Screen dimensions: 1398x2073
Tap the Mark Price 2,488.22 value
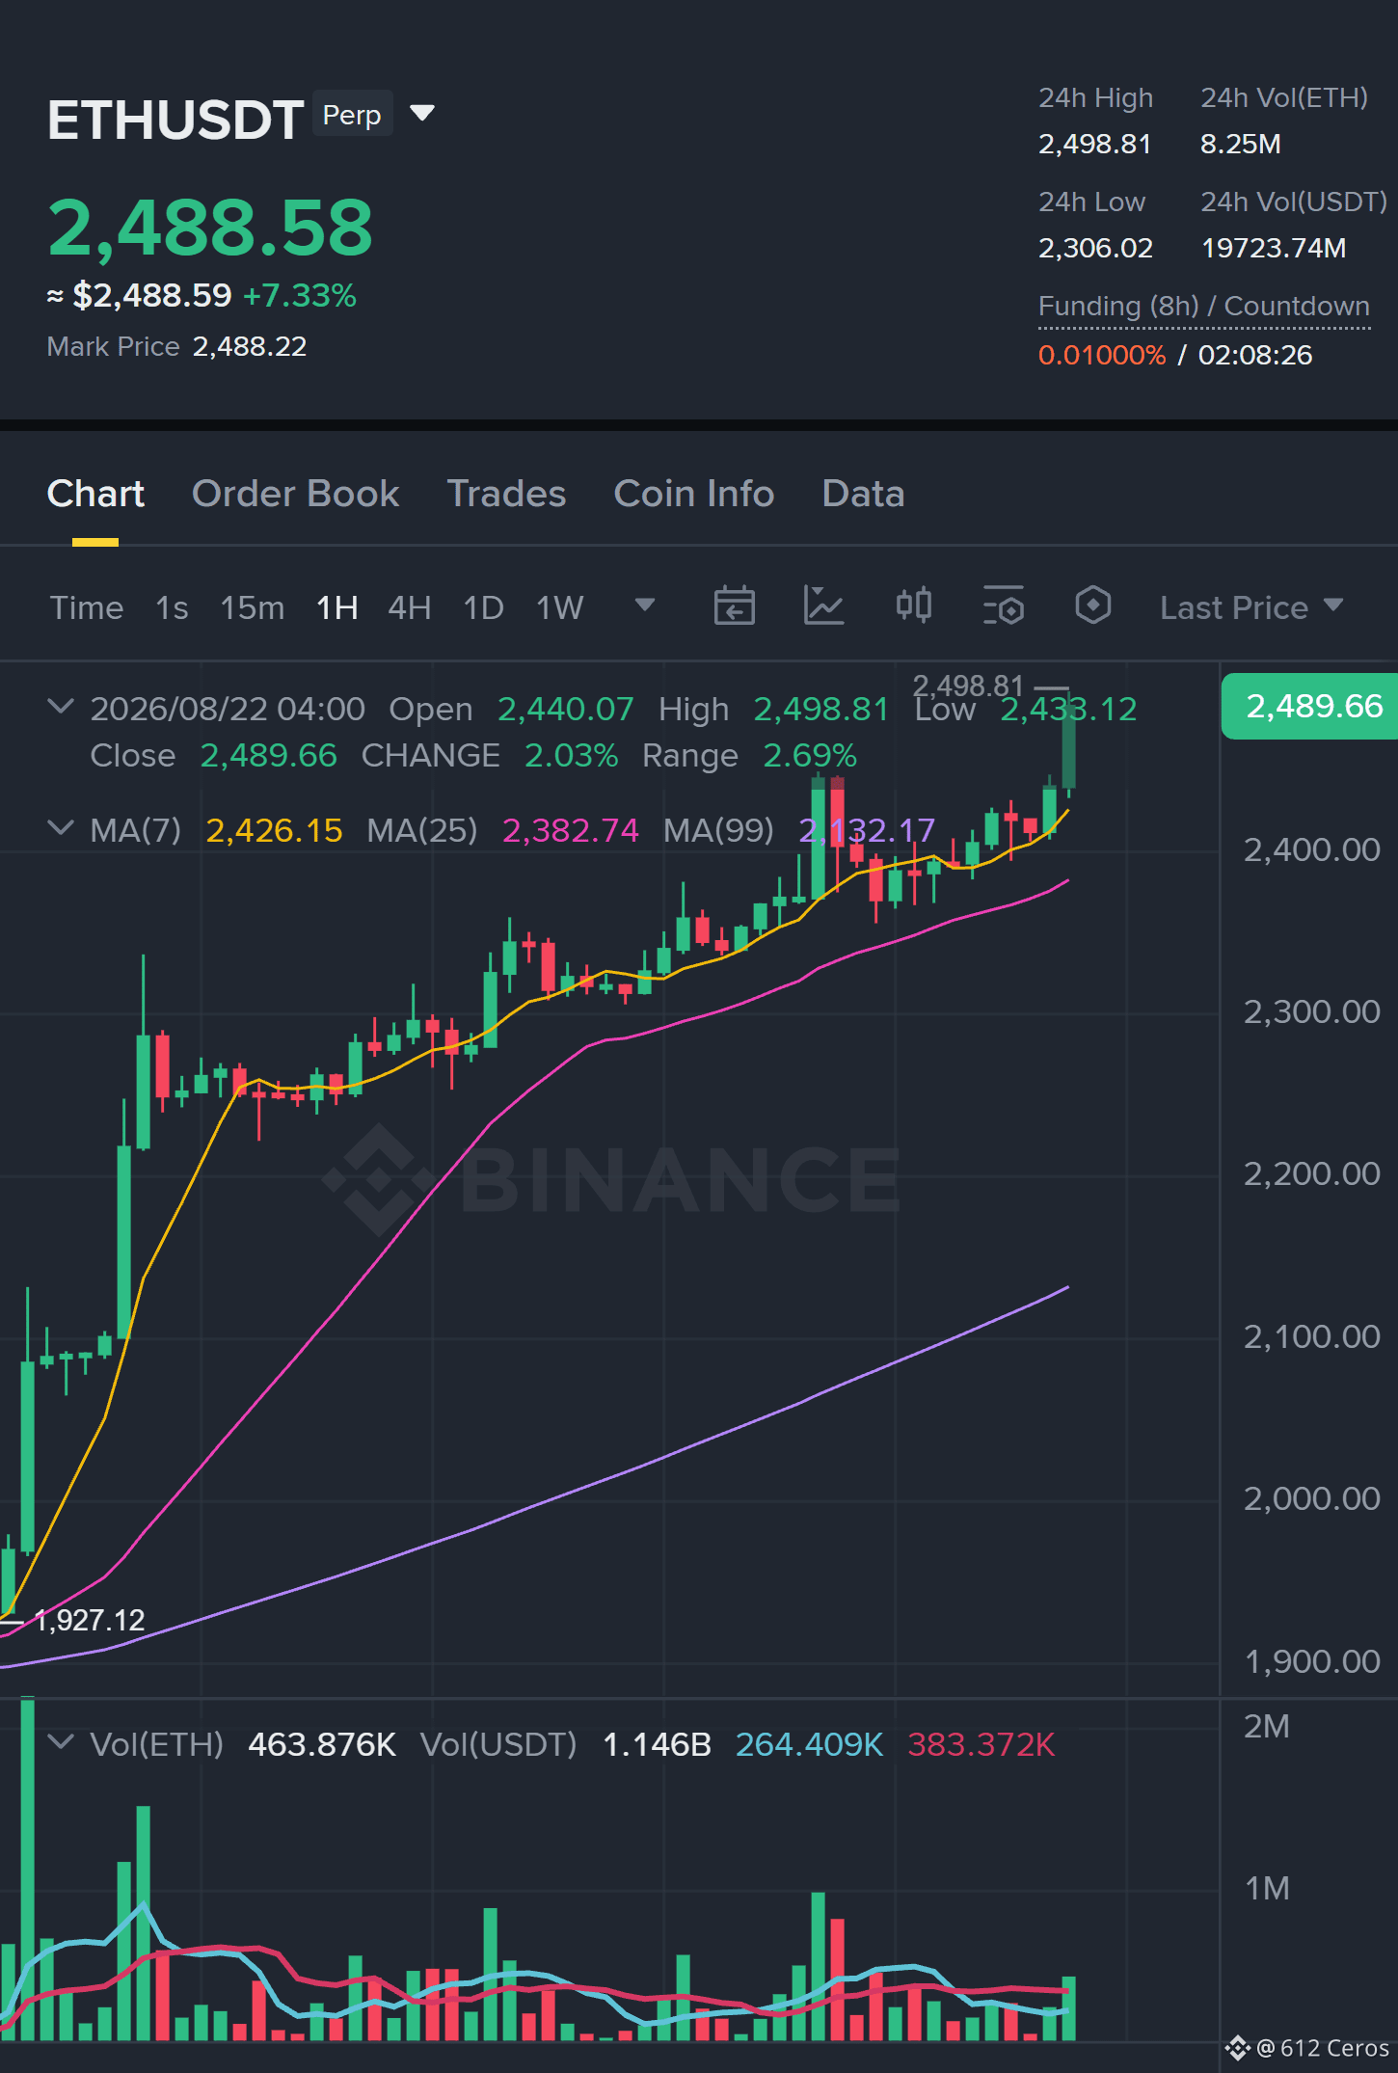pos(250,347)
